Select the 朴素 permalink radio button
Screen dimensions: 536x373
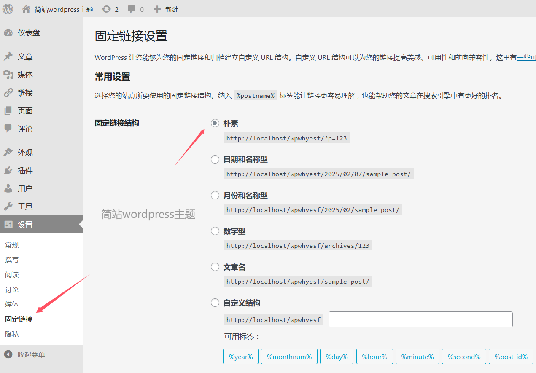pos(215,123)
